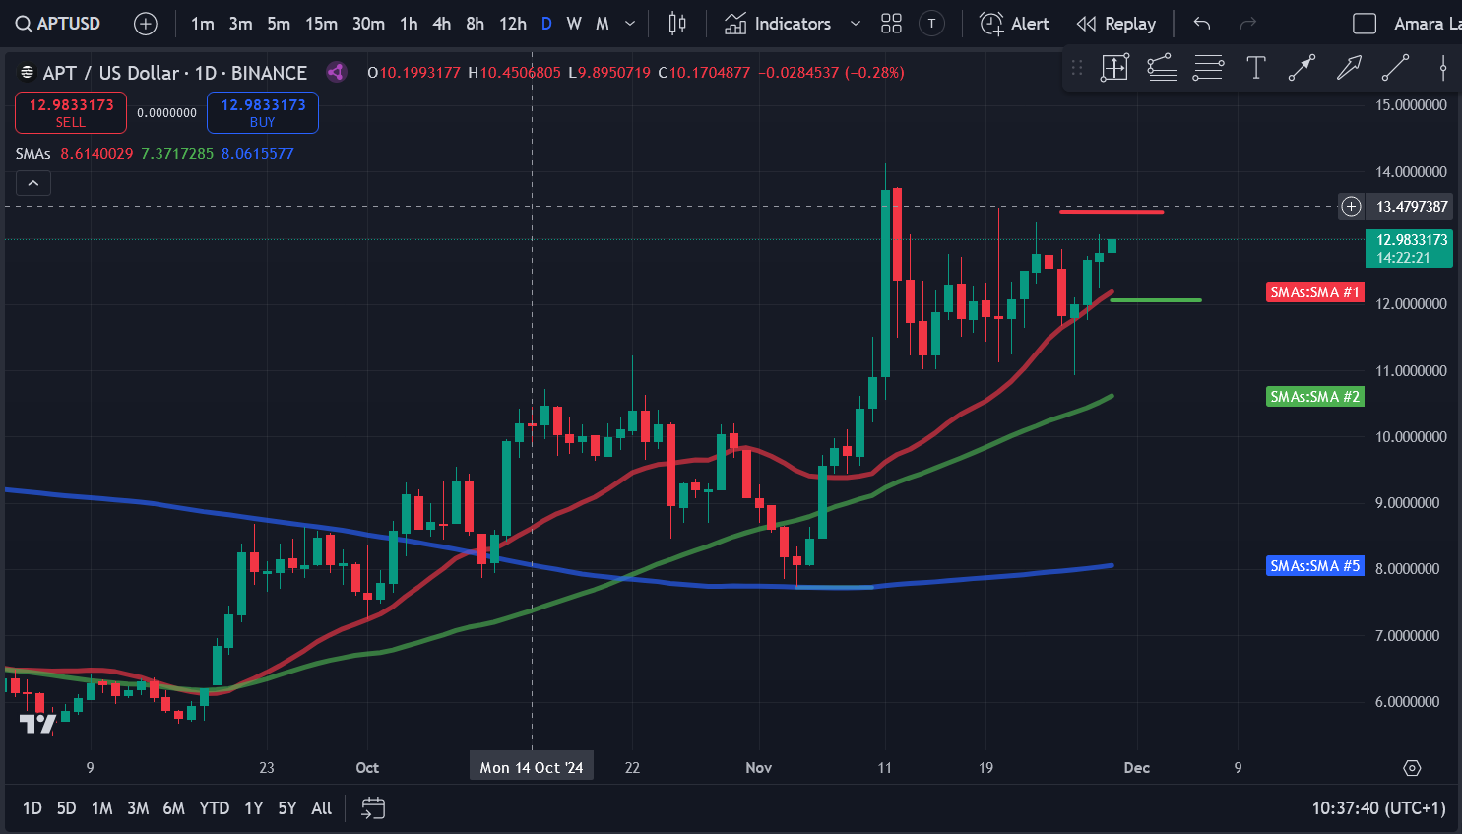Viewport: 1462px width, 834px height.
Task: Open the candlestick chart type selector
Action: [x=677, y=24]
